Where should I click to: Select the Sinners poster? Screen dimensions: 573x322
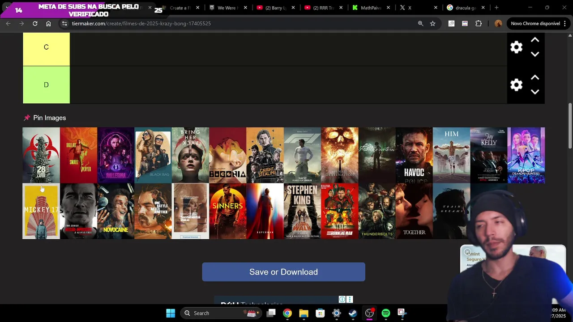click(x=227, y=211)
